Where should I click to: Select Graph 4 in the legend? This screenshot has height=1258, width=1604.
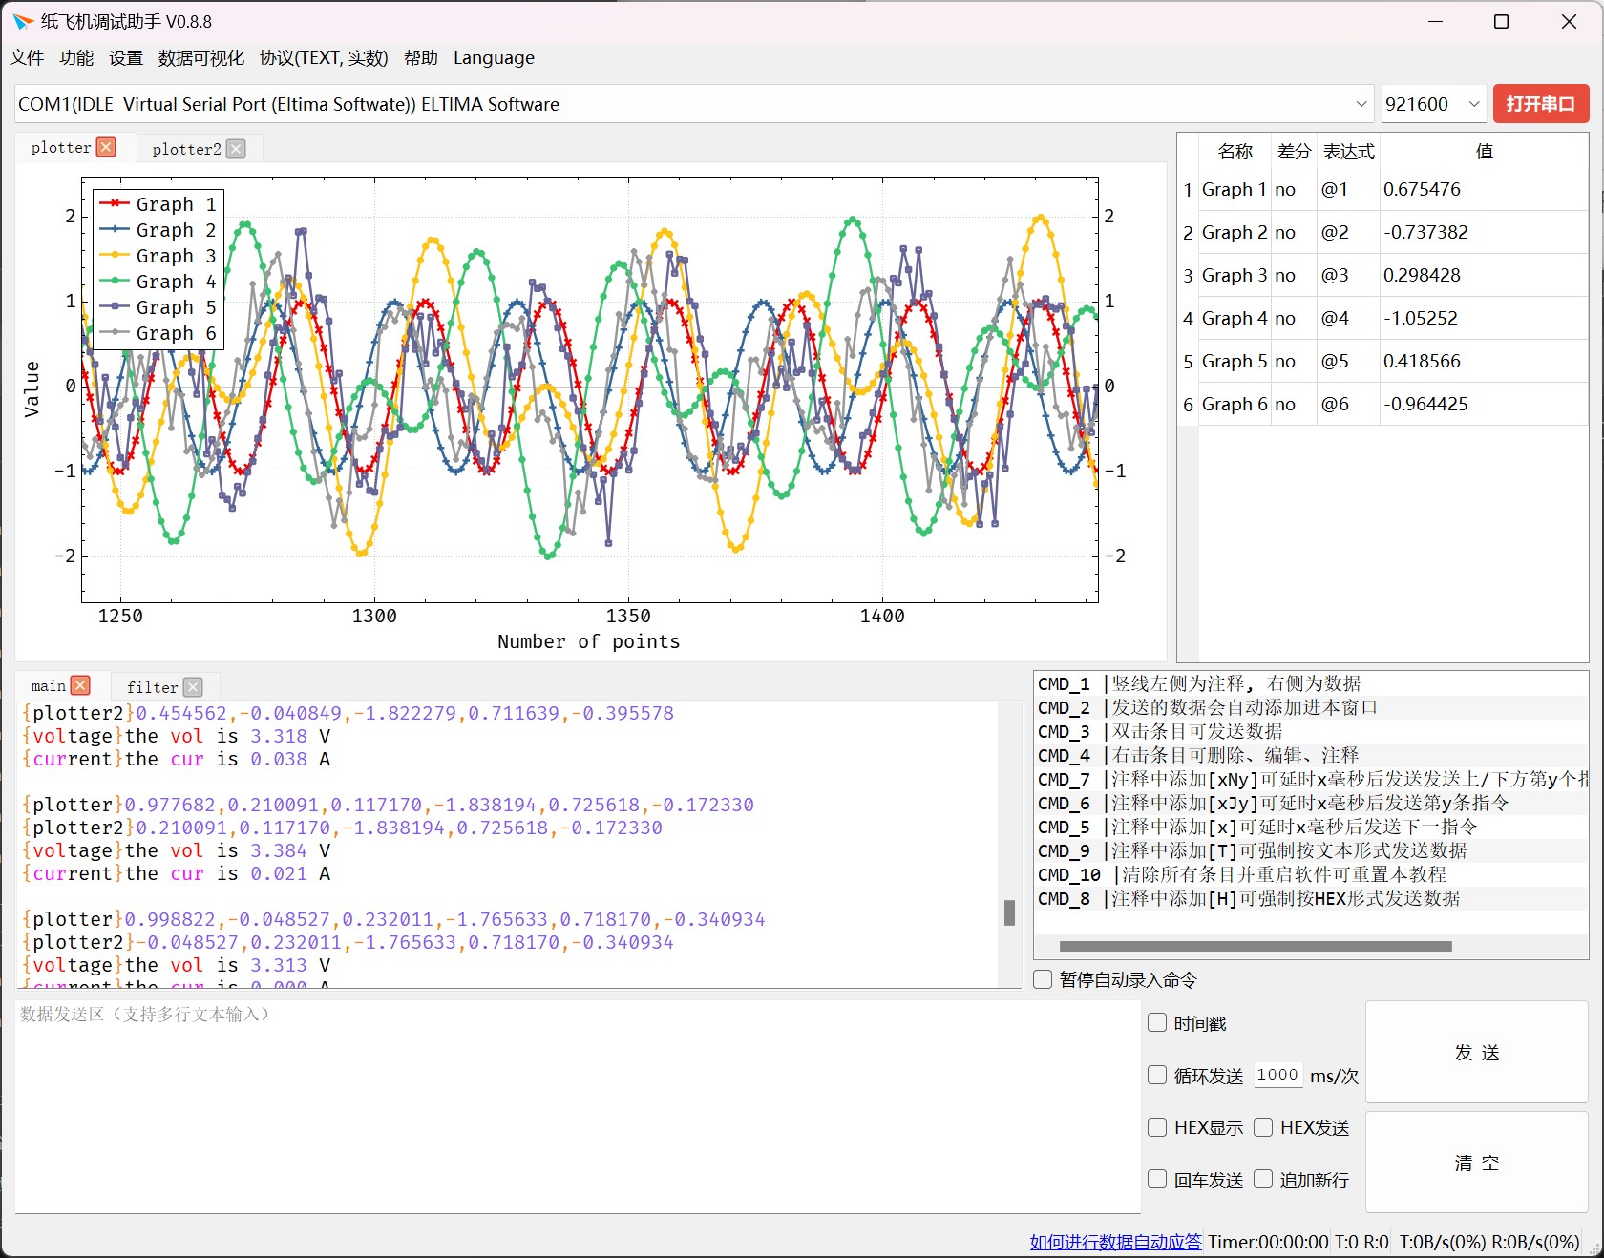click(x=159, y=282)
